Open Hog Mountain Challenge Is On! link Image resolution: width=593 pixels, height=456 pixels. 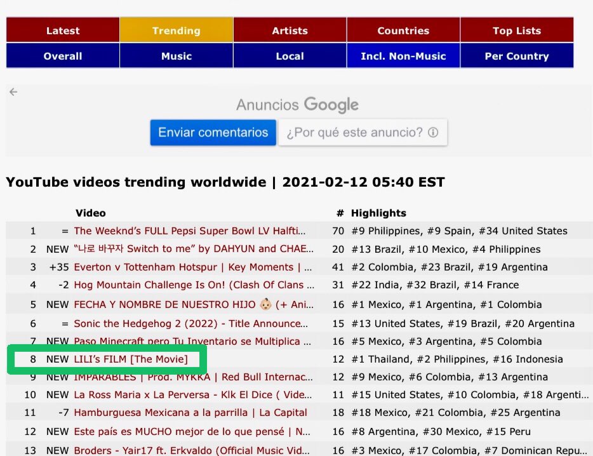194,285
